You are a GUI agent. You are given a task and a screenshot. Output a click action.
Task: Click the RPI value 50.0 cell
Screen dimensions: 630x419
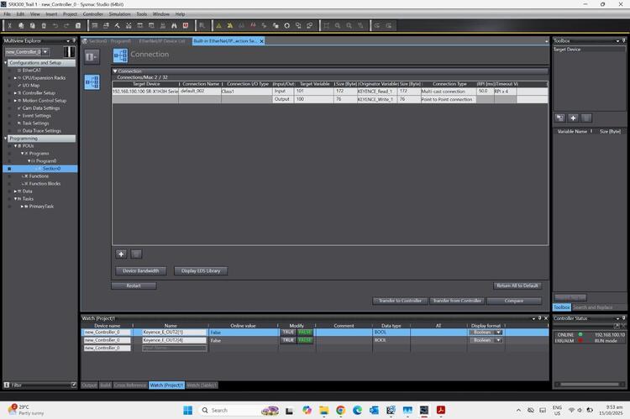click(483, 91)
